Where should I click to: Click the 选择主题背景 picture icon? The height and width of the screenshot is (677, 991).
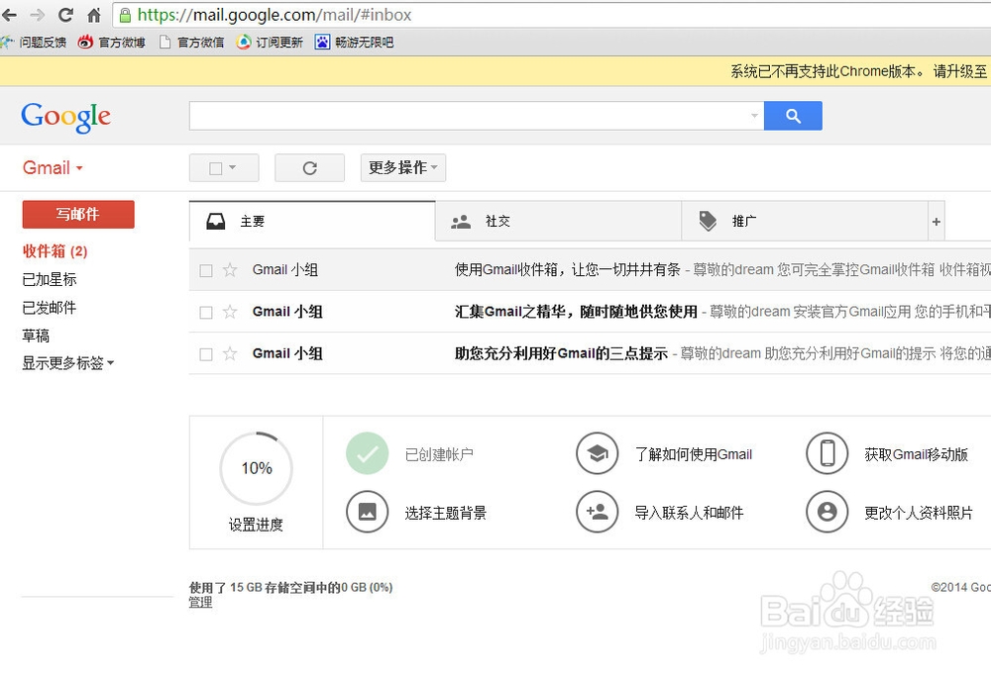367,512
